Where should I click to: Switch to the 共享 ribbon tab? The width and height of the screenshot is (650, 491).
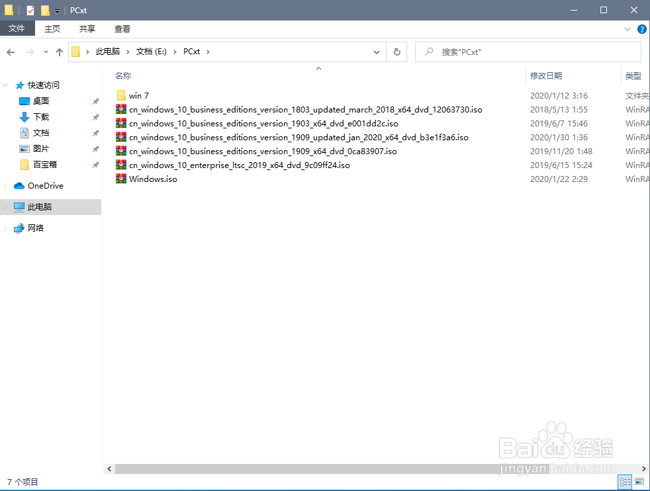(x=87, y=28)
